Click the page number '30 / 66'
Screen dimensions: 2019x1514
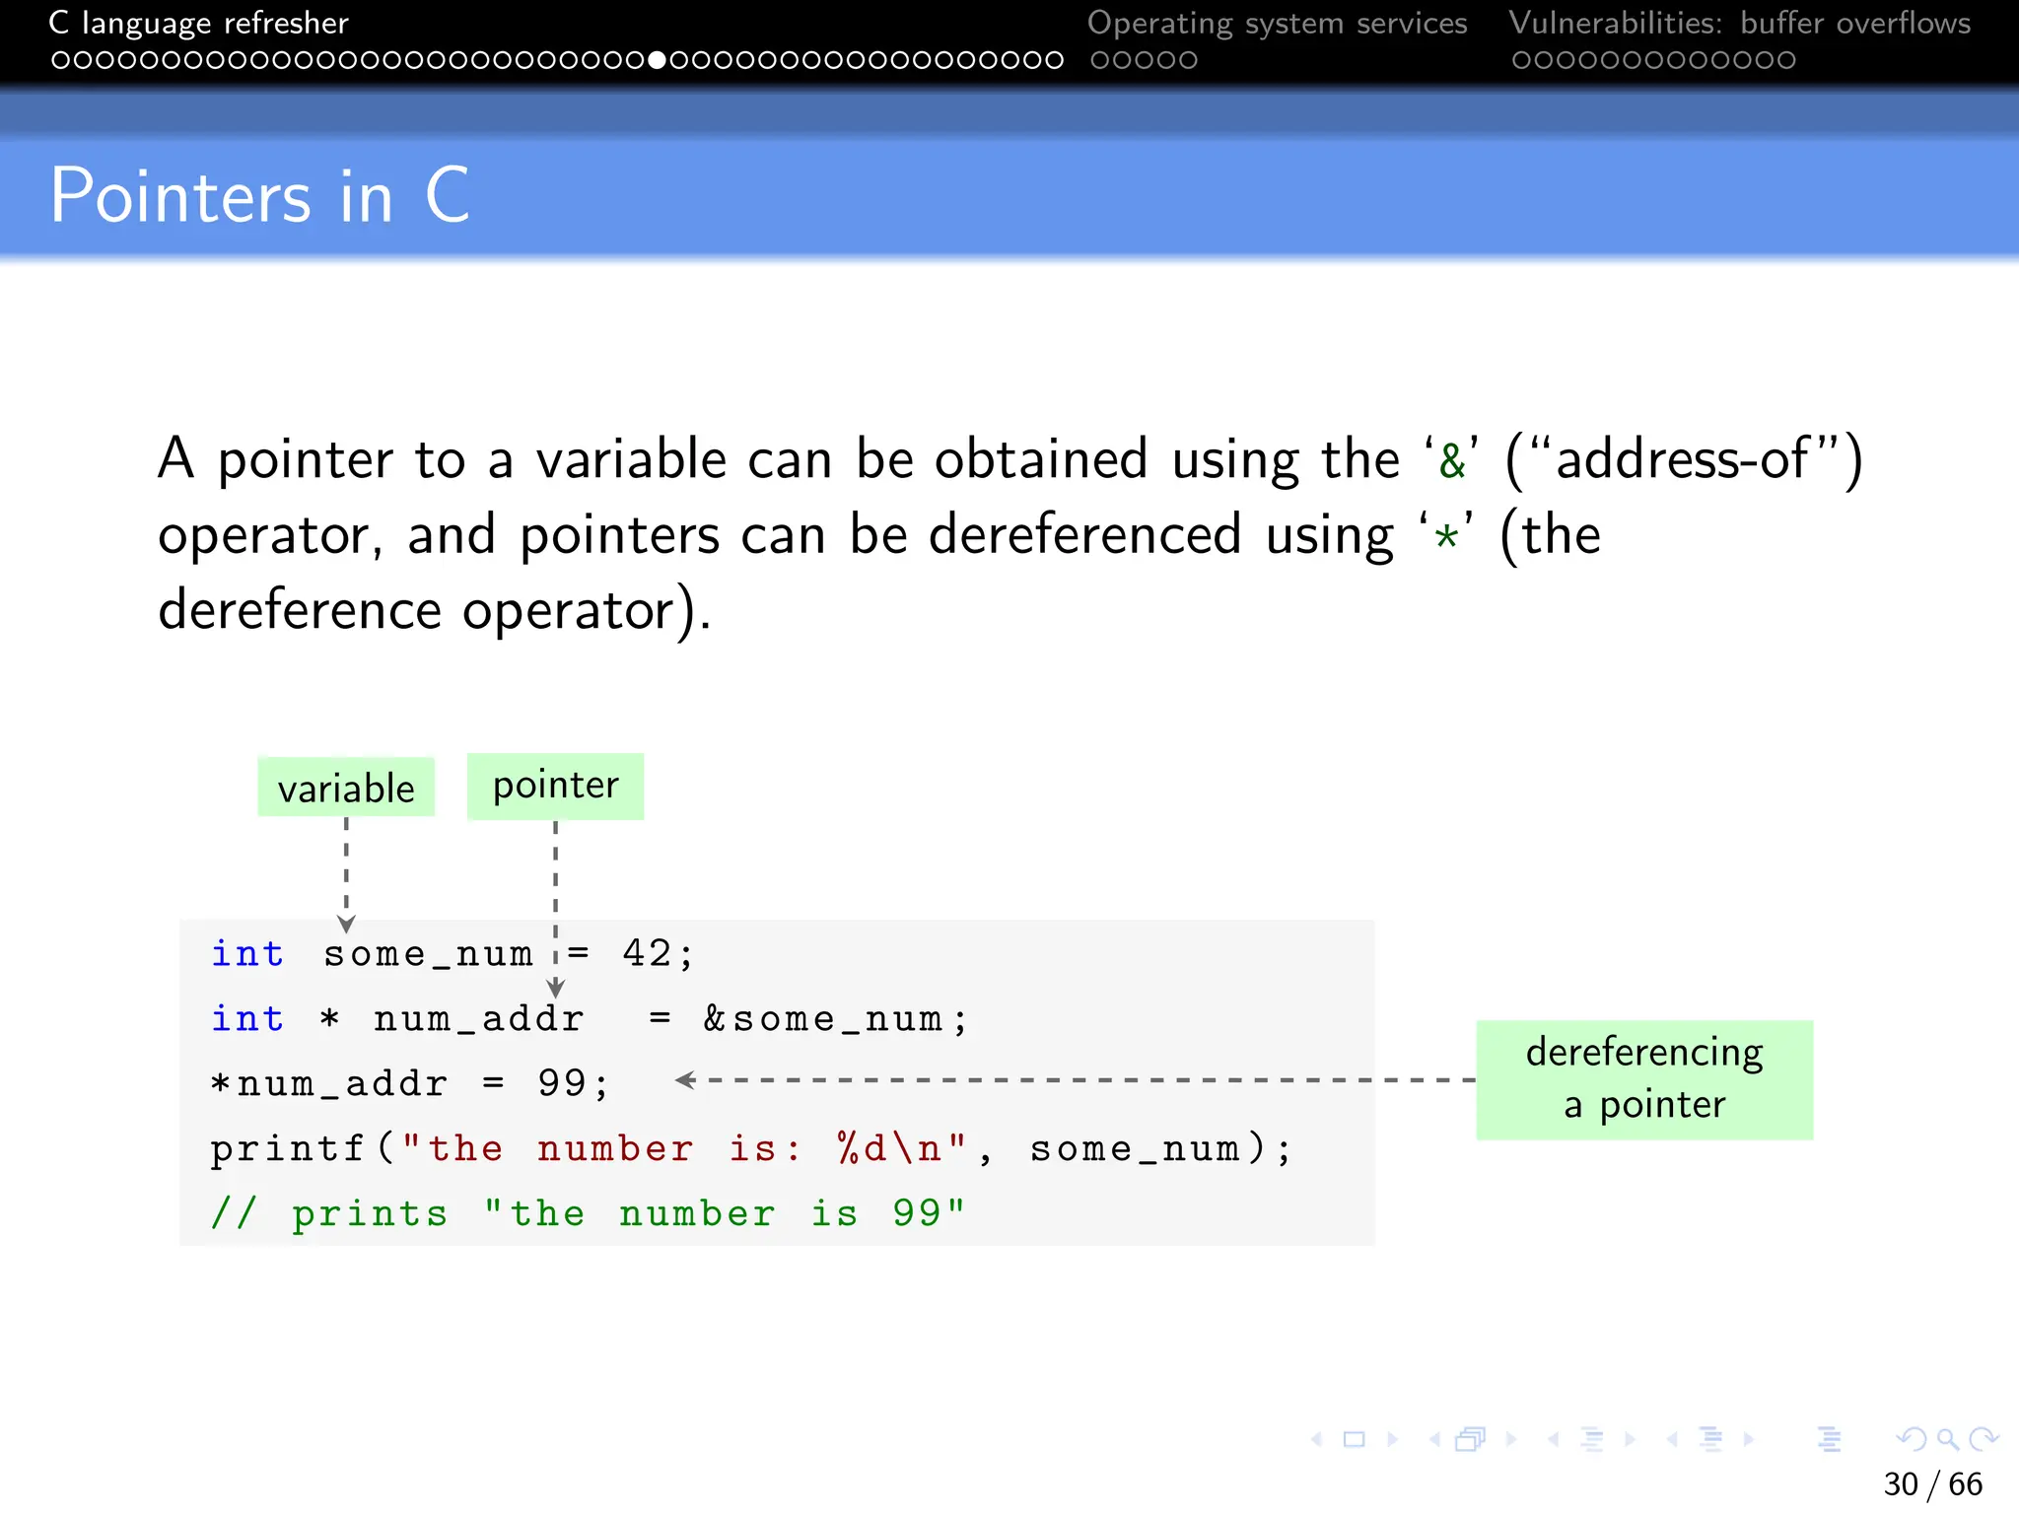coord(1932,1484)
